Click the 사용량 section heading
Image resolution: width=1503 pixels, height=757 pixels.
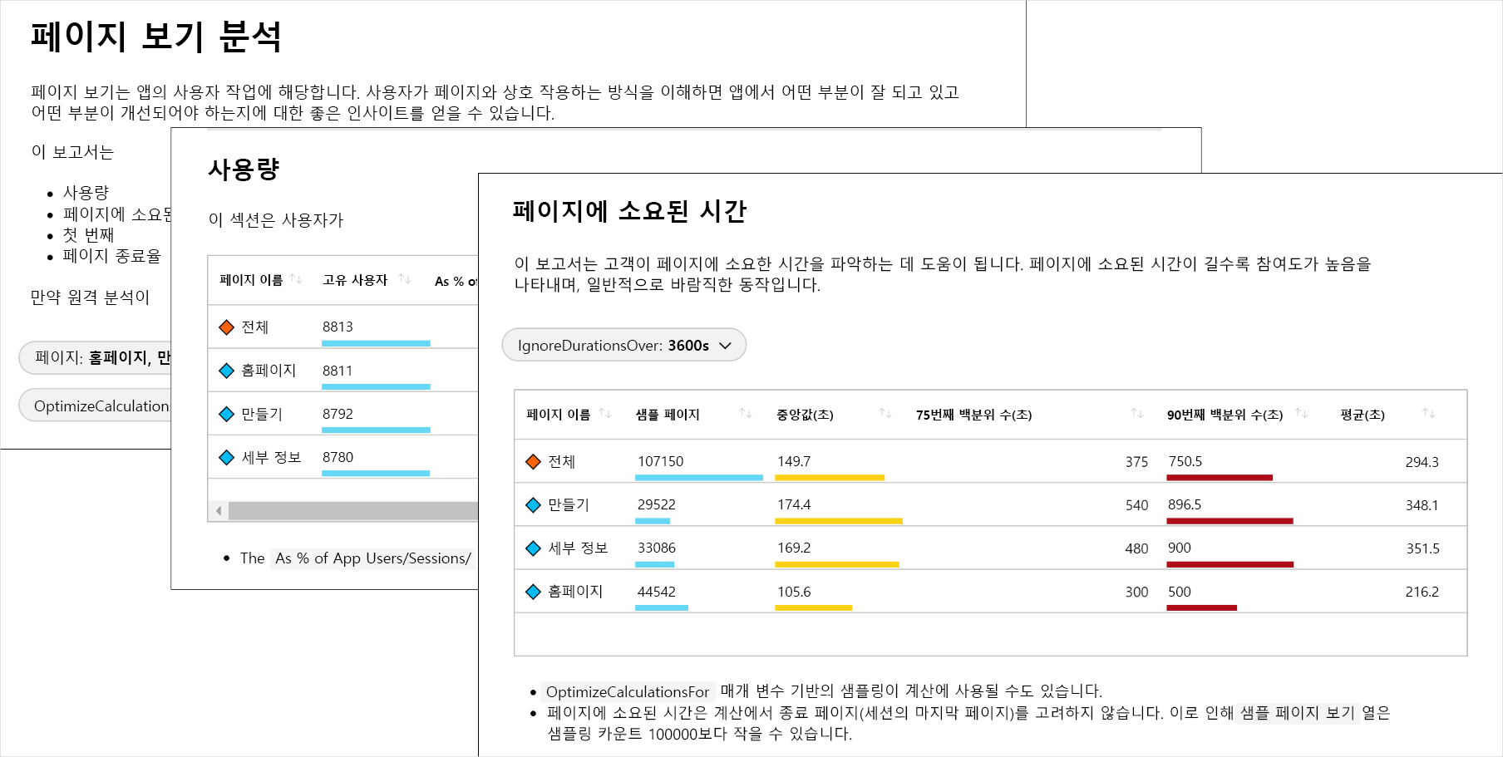point(244,170)
